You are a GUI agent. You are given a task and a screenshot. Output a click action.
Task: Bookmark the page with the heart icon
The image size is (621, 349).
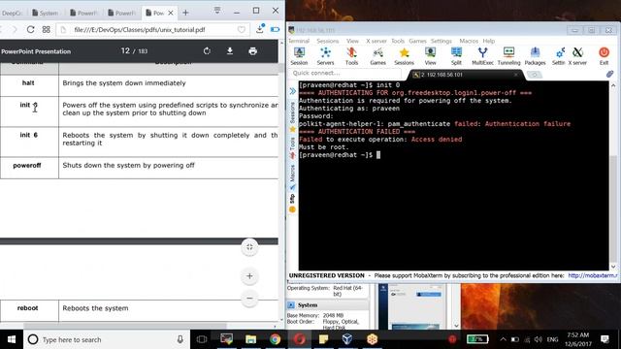(x=242, y=29)
